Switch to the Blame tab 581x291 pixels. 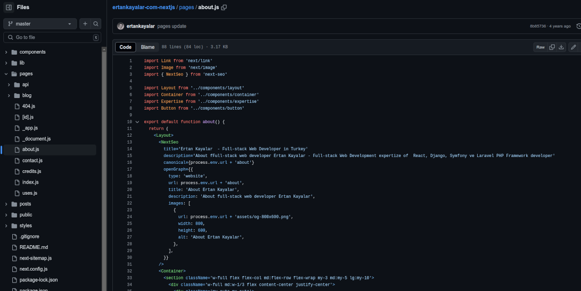click(148, 47)
